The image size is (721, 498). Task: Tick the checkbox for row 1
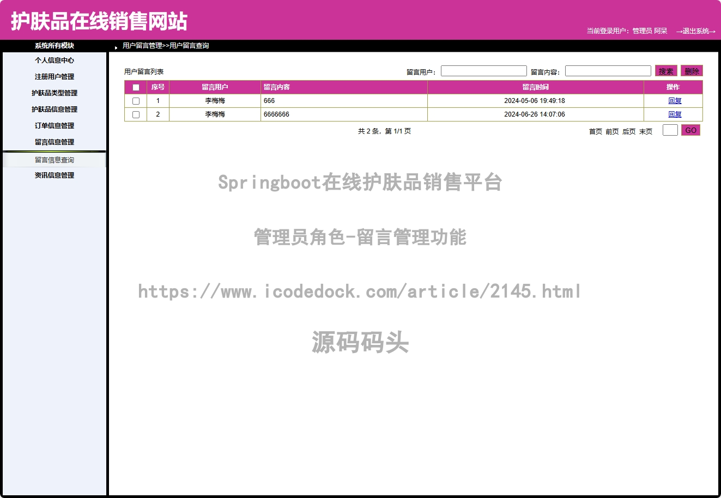[x=136, y=101]
